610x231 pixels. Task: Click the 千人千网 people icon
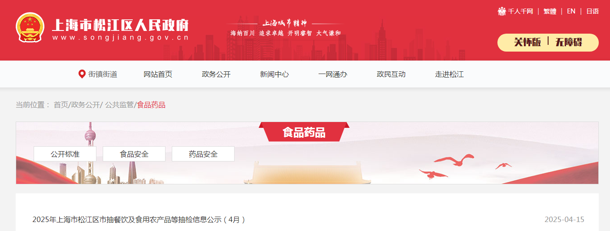click(x=502, y=11)
